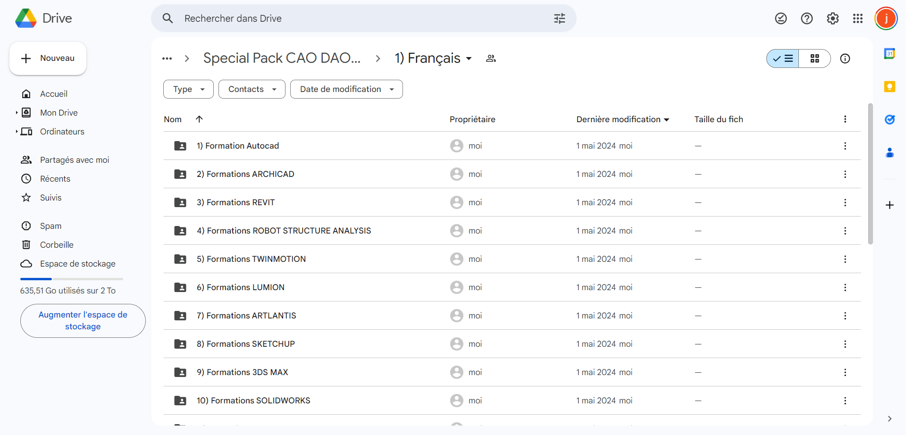906x435 pixels.
Task: Select 4) Formations ROBOT STRUCTURE ANALYSIS folder
Action: pos(512,231)
